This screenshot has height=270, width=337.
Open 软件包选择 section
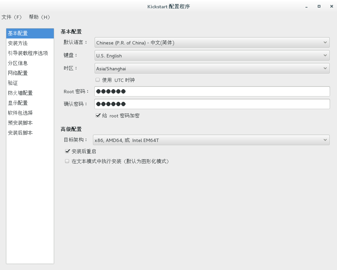pyautogui.click(x=30, y=113)
